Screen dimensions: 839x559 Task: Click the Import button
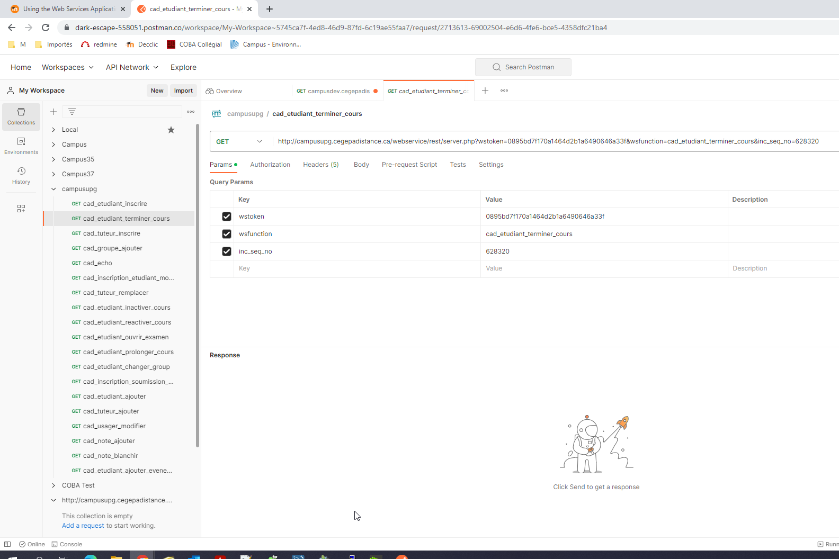coord(183,91)
